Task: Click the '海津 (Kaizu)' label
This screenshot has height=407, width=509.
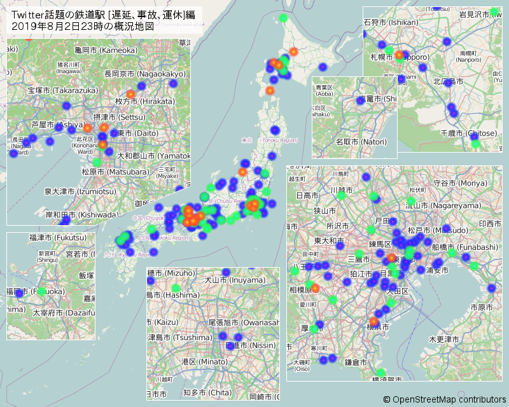Action: [x=163, y=322]
